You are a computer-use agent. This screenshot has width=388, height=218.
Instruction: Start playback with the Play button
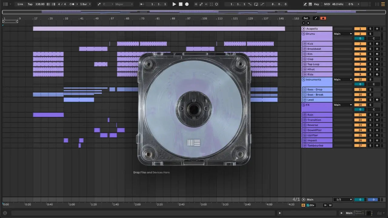[174, 4]
